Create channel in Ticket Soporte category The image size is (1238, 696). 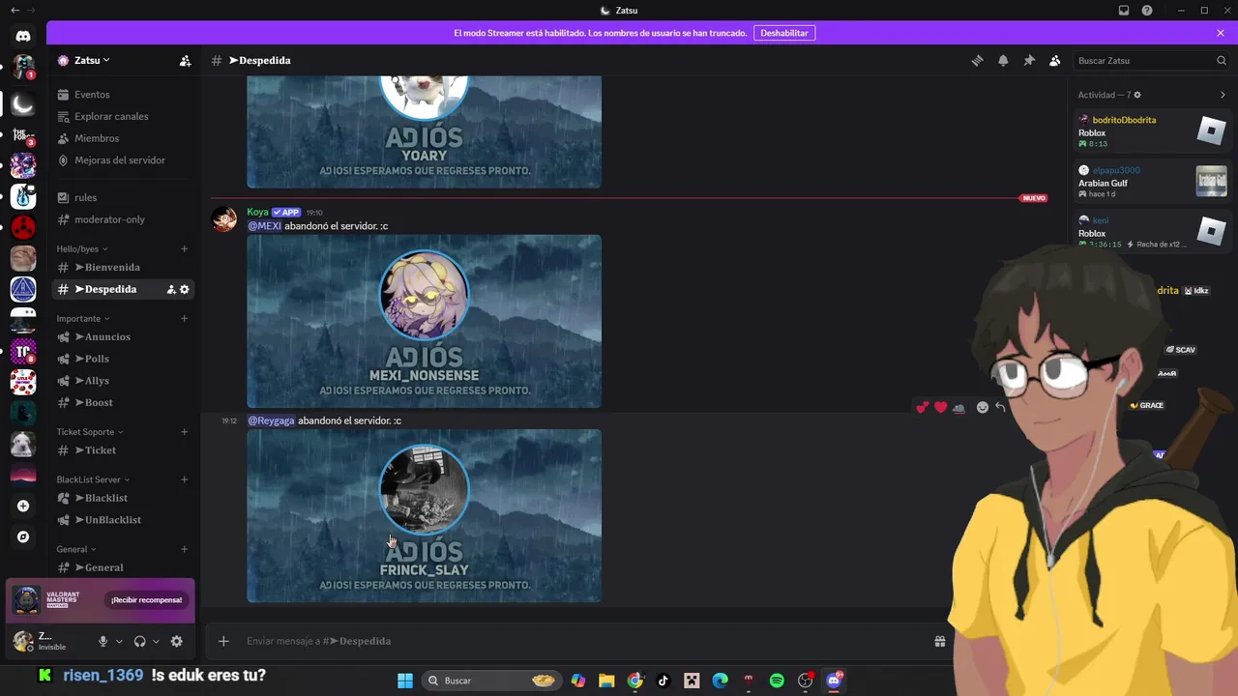(x=184, y=432)
